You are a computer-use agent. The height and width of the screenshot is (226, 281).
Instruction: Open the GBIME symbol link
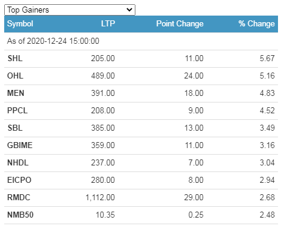[20, 146]
